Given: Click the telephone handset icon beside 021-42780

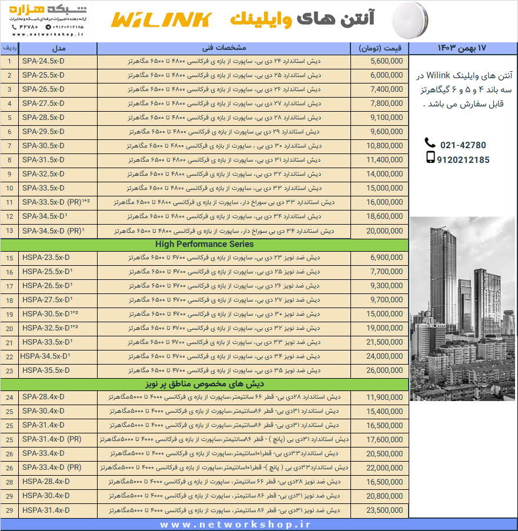Looking at the screenshot, I should (x=430, y=143).
